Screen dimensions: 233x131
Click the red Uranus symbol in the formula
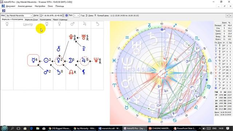[83, 37]
